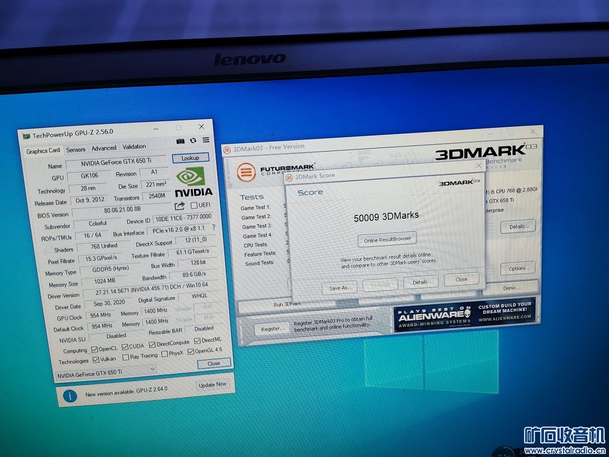Viewport: 609px width, 457px height.
Task: Click the BIOS export share arrow icon
Action: click(180, 206)
